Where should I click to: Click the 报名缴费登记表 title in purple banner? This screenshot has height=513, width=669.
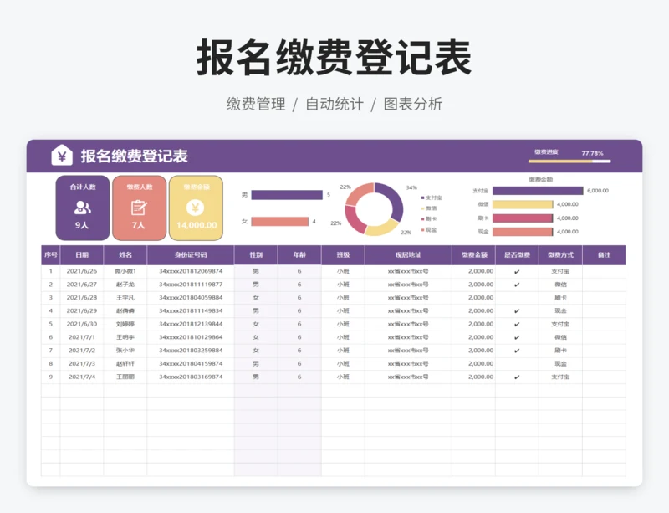coord(134,156)
